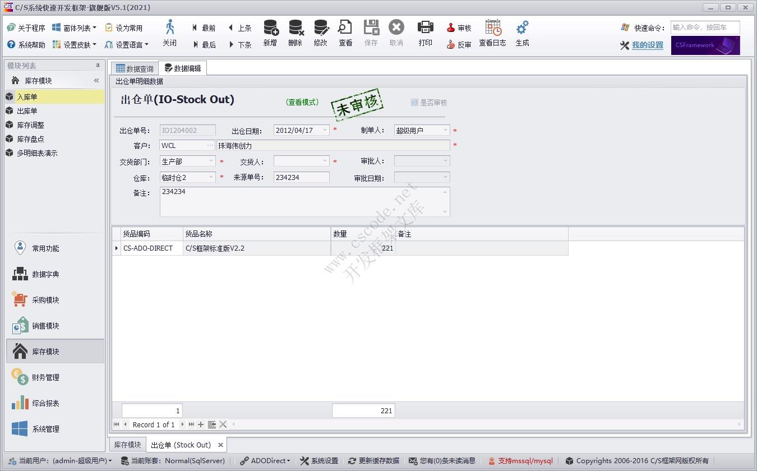Select the 库存模块 bottom document tab
This screenshot has height=471, width=757.
click(x=127, y=445)
